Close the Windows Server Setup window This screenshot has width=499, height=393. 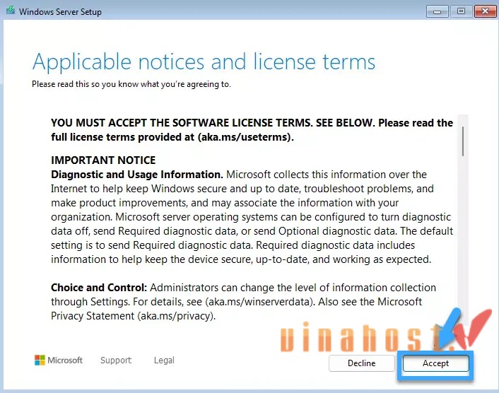[485, 11]
